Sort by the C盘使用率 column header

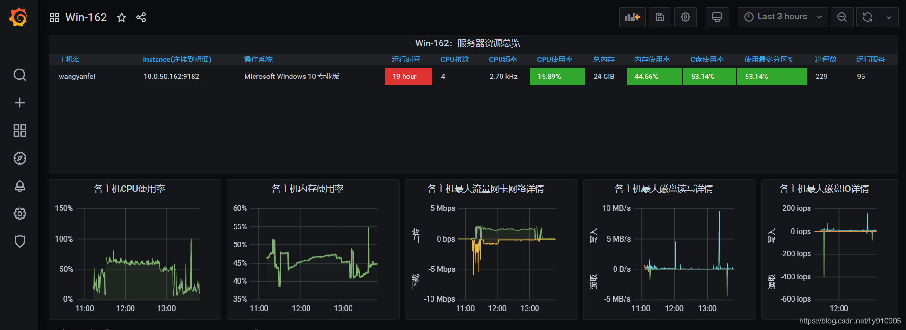click(x=707, y=60)
